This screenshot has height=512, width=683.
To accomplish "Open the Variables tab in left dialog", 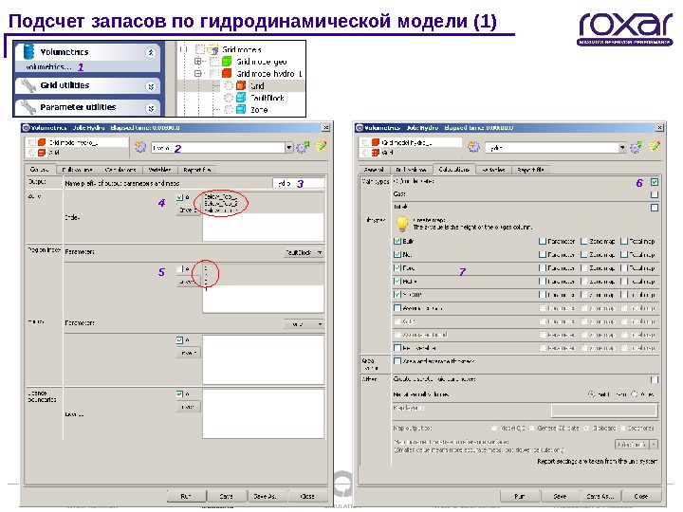I will coord(159,170).
